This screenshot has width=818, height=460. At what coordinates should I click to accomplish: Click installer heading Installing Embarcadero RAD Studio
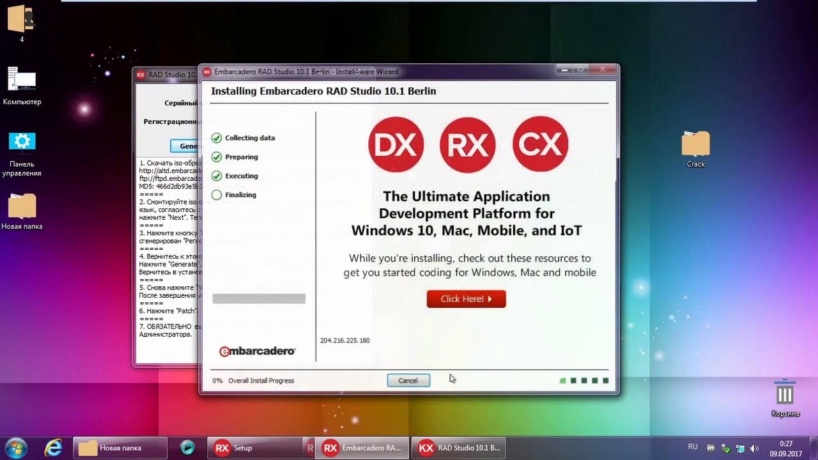[323, 91]
